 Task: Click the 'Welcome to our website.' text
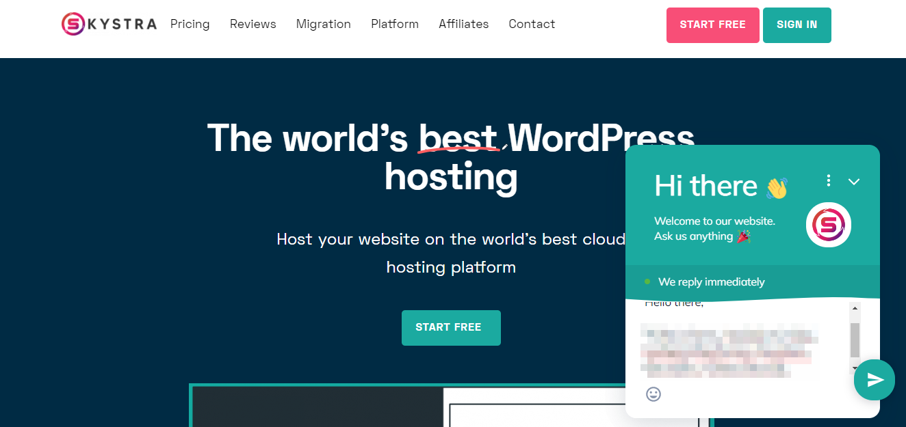[714, 221]
